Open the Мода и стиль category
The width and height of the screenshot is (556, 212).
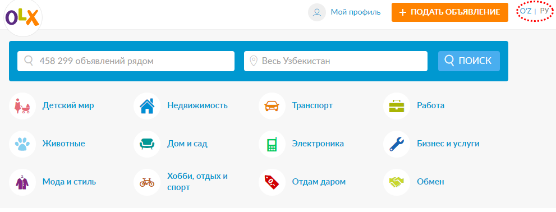(69, 182)
